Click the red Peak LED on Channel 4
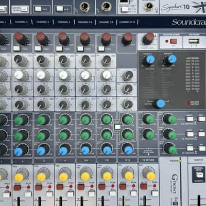This screenshot has height=206, width=206. (x=71, y=186)
